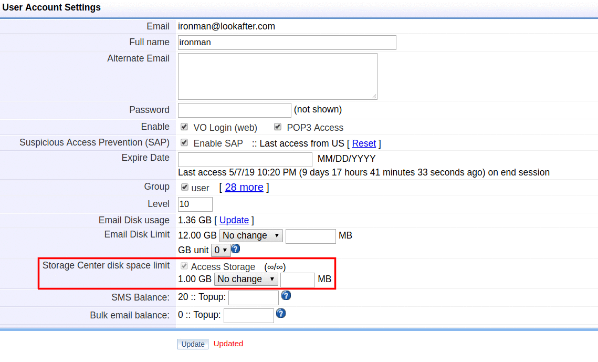Open help icon next to Bulk email Topup
598x362 pixels.
point(281,313)
